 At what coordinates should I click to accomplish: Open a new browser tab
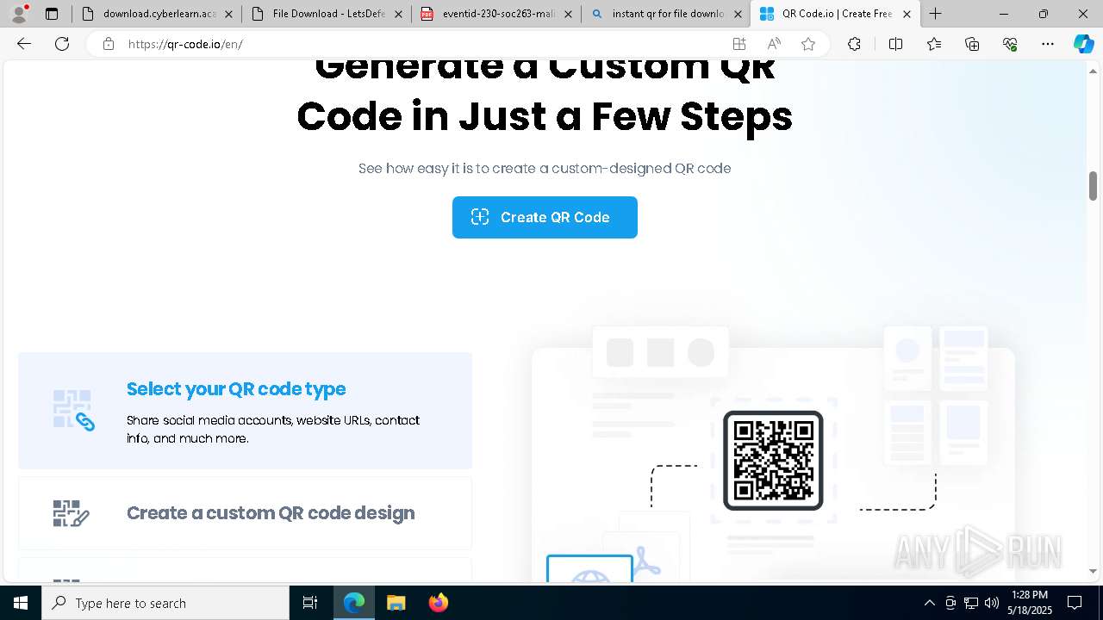point(935,14)
